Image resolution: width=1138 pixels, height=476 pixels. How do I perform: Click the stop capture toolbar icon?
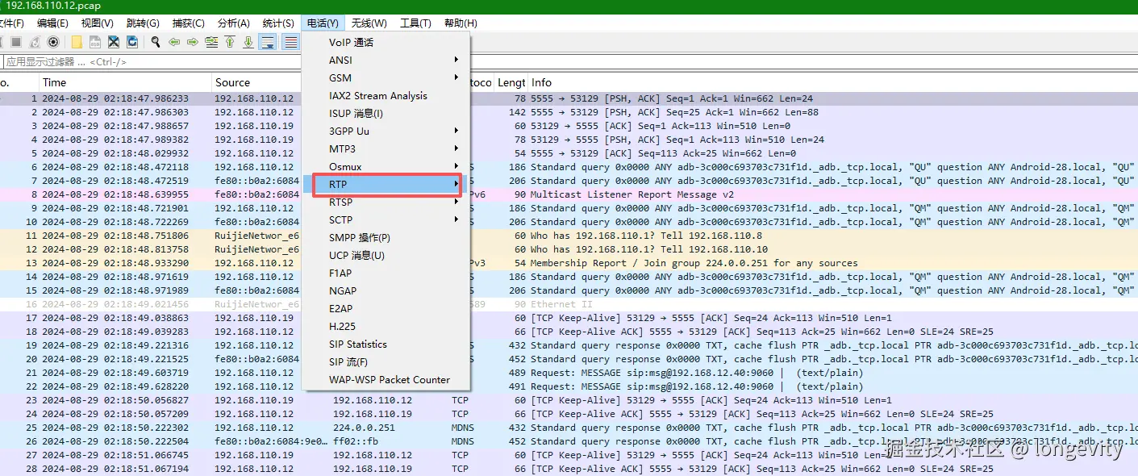tap(16, 42)
